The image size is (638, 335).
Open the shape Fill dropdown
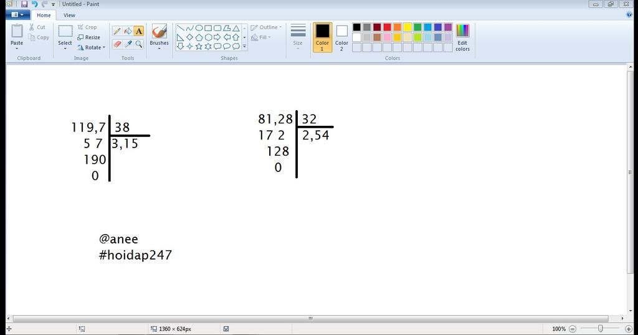click(x=261, y=37)
